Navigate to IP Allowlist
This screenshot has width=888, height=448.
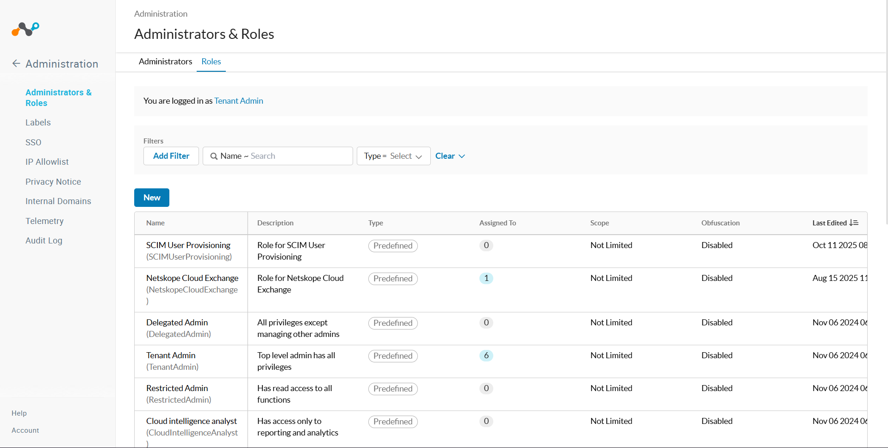click(47, 162)
